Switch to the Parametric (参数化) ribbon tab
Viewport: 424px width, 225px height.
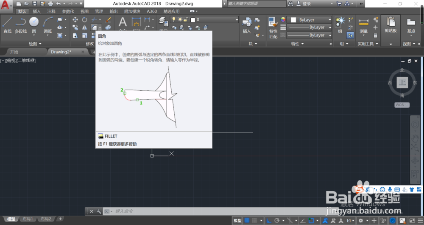(68, 11)
